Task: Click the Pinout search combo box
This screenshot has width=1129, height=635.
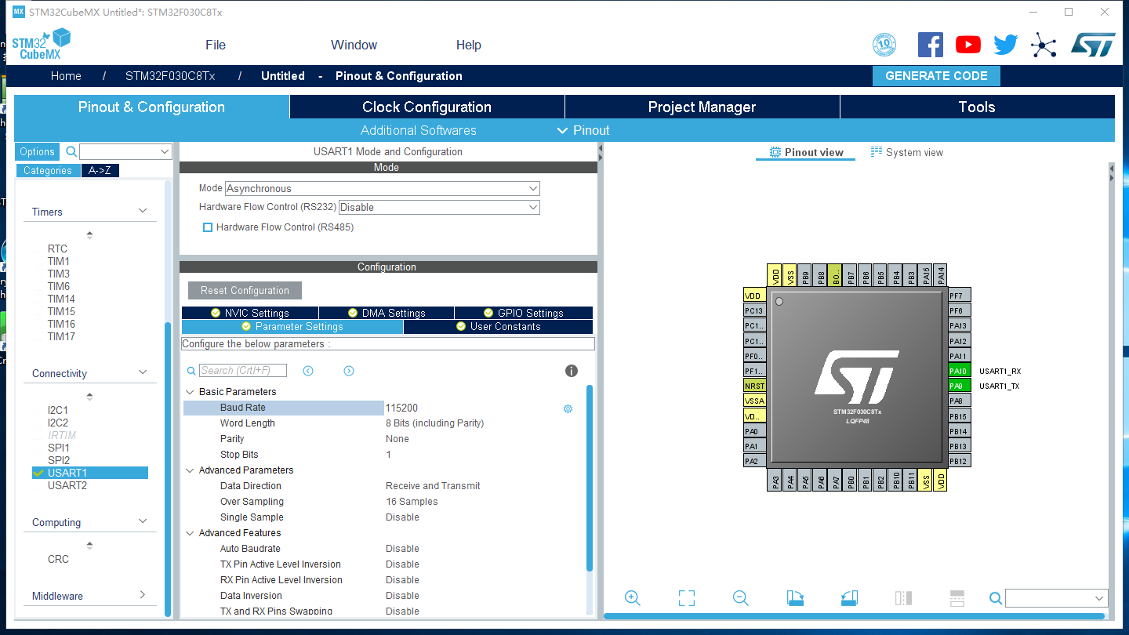Action: [x=1056, y=597]
